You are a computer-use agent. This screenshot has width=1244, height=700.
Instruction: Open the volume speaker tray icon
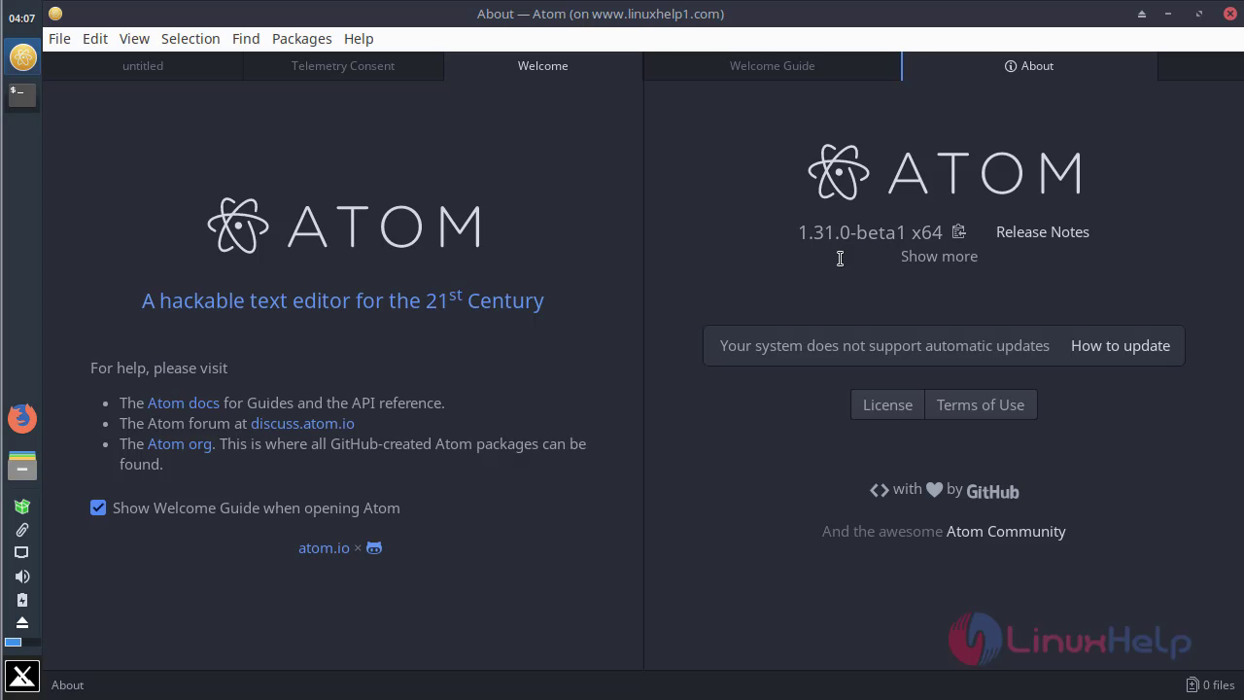click(22, 577)
